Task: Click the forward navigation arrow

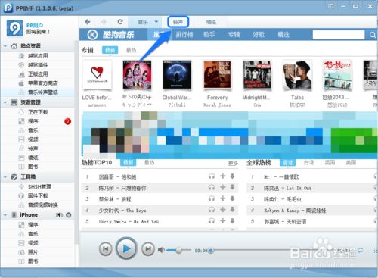Action: point(104,22)
